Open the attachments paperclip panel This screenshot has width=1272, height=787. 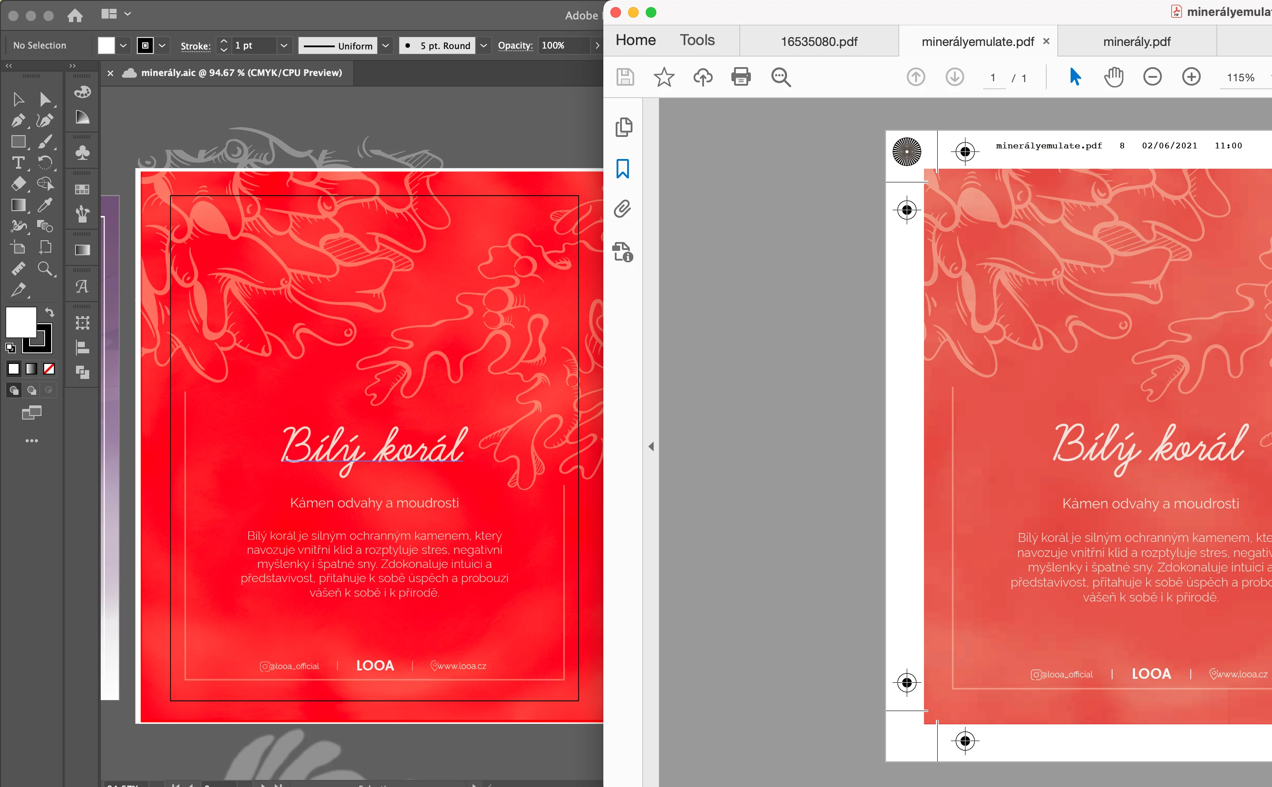[622, 209]
